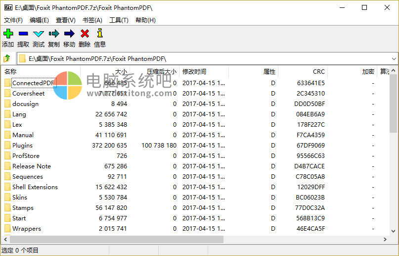
Task: Click the Manual size 41 110 691
Action: 111,135
